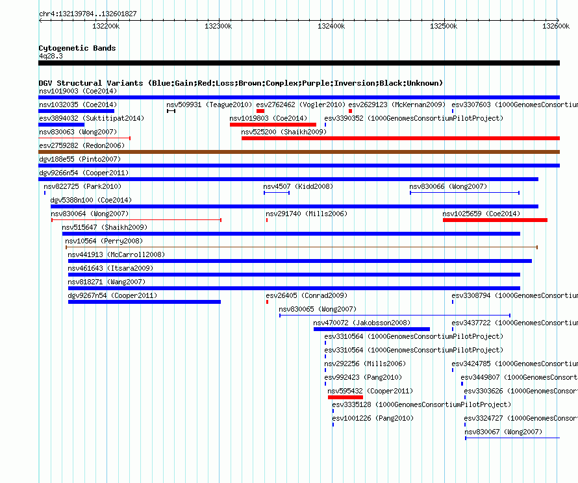Click nsv10564 (Perry2008) label
The width and height of the screenshot is (578, 483).
tap(103, 241)
